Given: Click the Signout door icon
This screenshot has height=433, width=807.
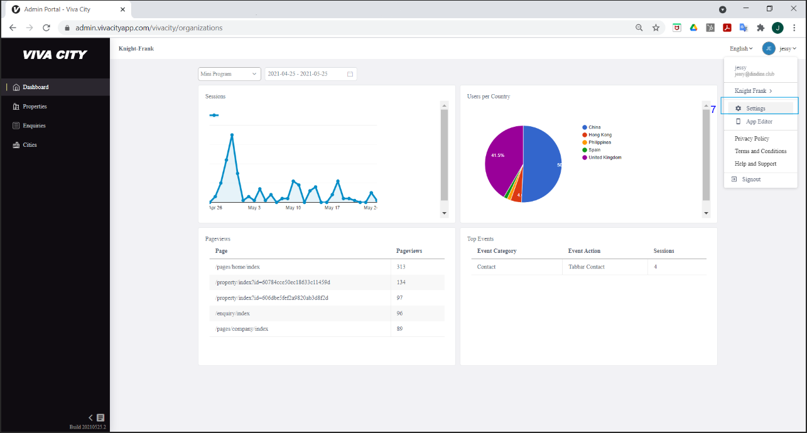Looking at the screenshot, I should point(735,179).
